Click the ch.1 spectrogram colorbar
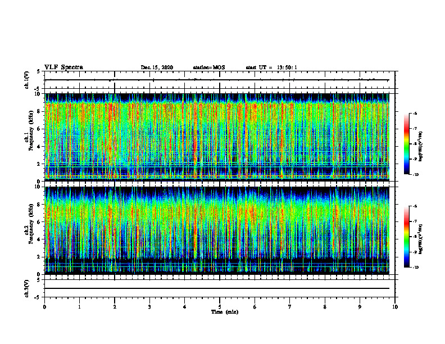This screenshot has width=445, height=344. pyautogui.click(x=406, y=144)
